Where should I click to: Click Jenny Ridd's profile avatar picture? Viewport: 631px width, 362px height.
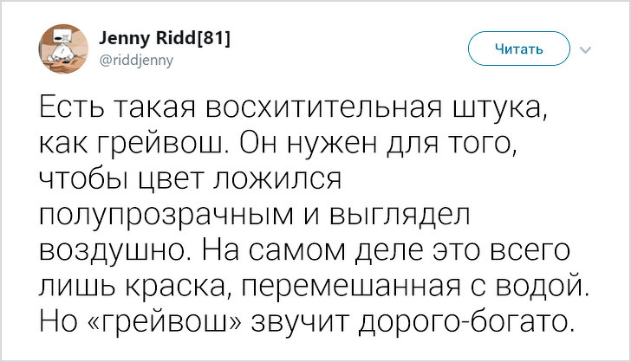click(x=62, y=46)
